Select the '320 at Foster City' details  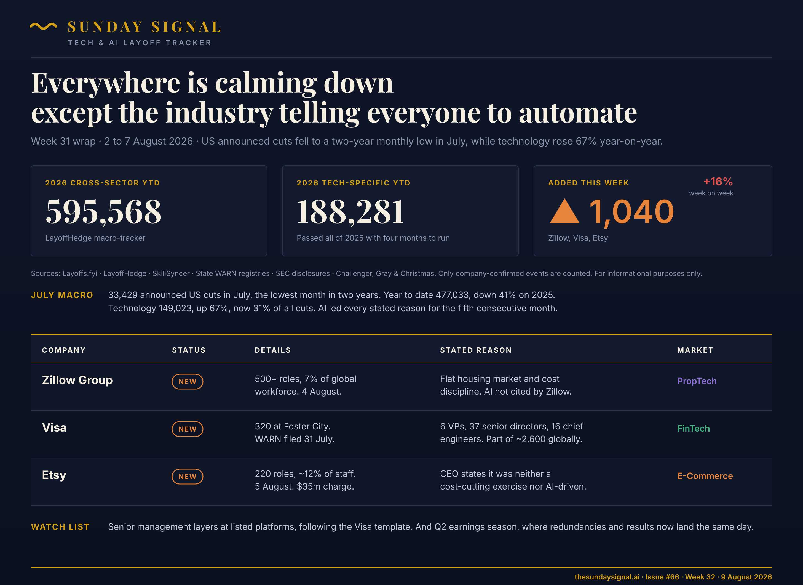coord(295,433)
